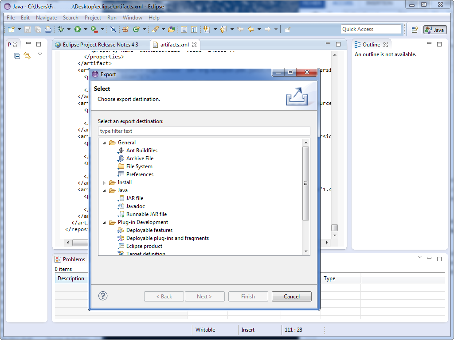Click the Save toolbar icon
This screenshot has height=340, width=454.
tap(27, 29)
